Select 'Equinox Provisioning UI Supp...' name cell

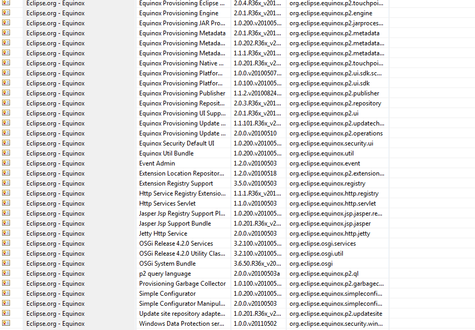click(x=182, y=113)
